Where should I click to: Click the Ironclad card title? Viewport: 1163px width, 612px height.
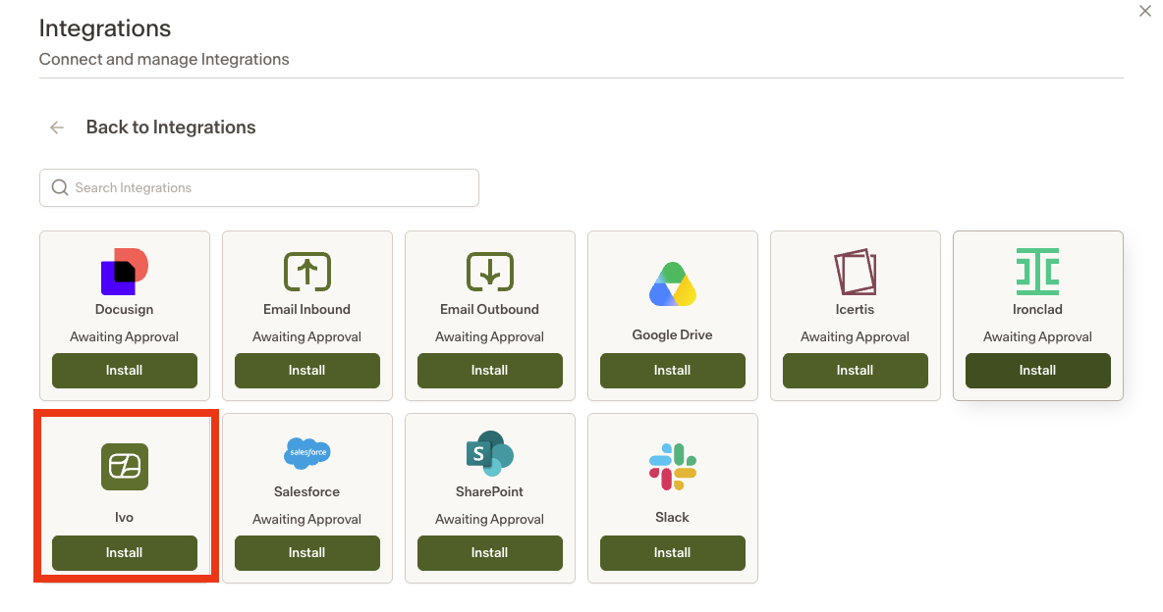[1037, 309]
